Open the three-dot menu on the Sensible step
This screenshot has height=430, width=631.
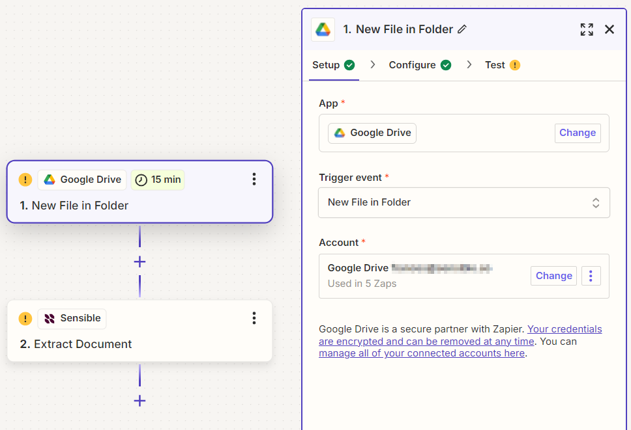254,318
